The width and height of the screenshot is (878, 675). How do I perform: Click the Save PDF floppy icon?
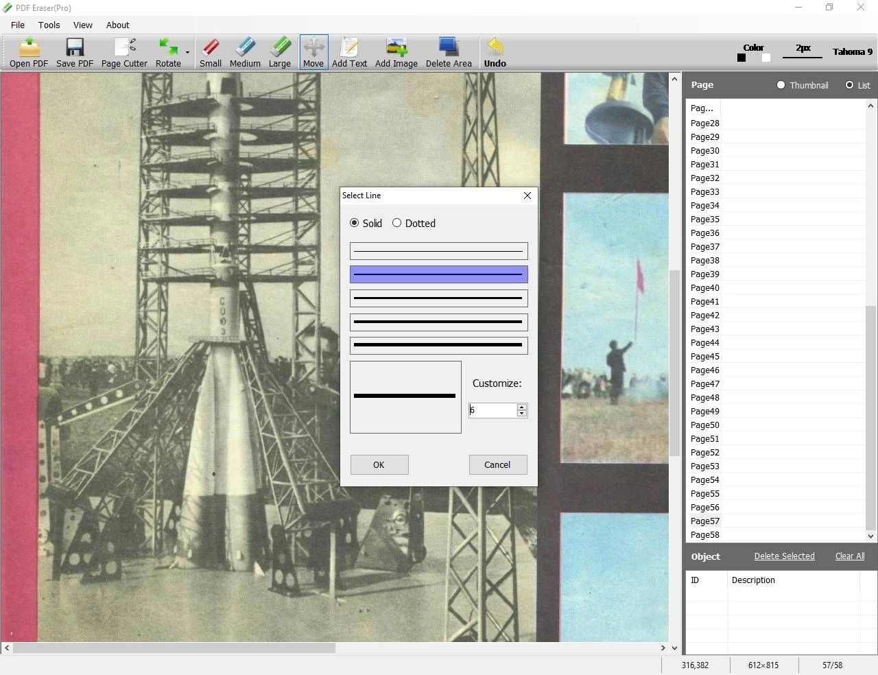[75, 52]
